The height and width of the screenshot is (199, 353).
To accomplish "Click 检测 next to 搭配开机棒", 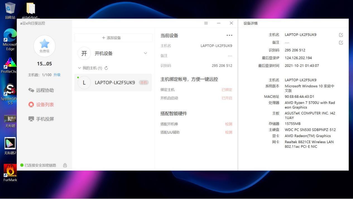I will (229, 124).
